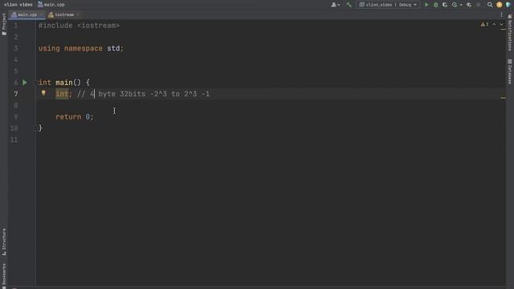The width and height of the screenshot is (514, 289).
Task: Open Search Everywhere magnifier icon
Action: 490,5
